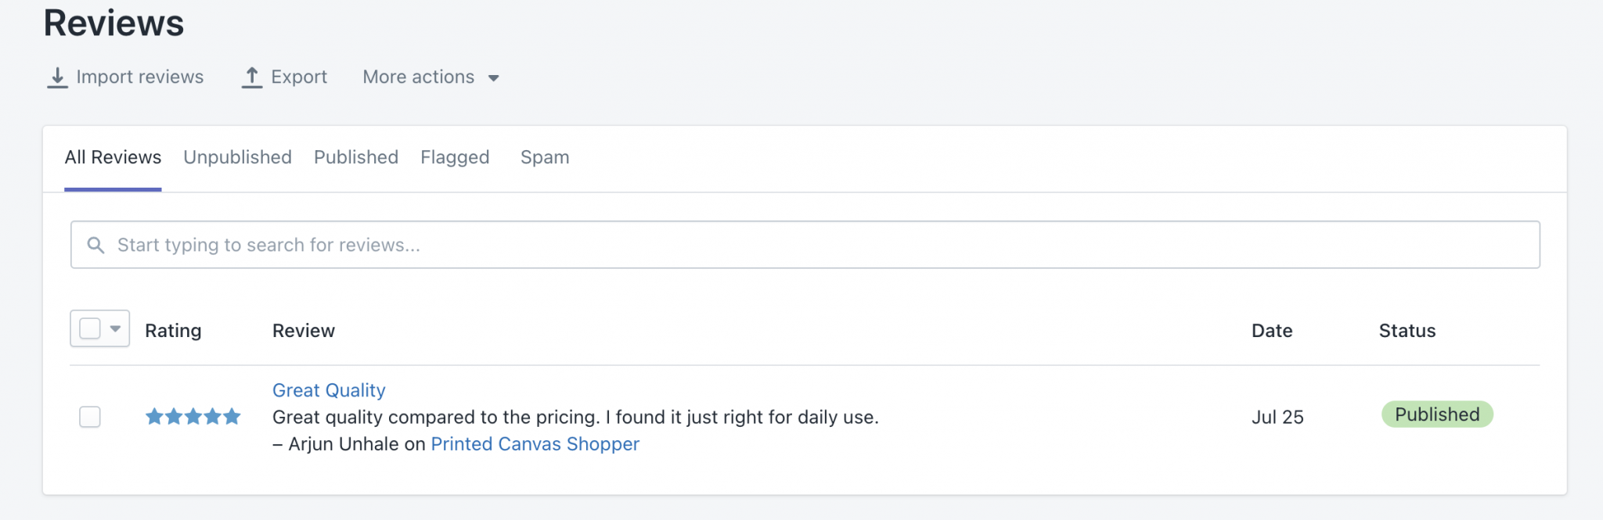The height and width of the screenshot is (520, 1603).
Task: Click the Import reviews button
Action: tap(139, 77)
